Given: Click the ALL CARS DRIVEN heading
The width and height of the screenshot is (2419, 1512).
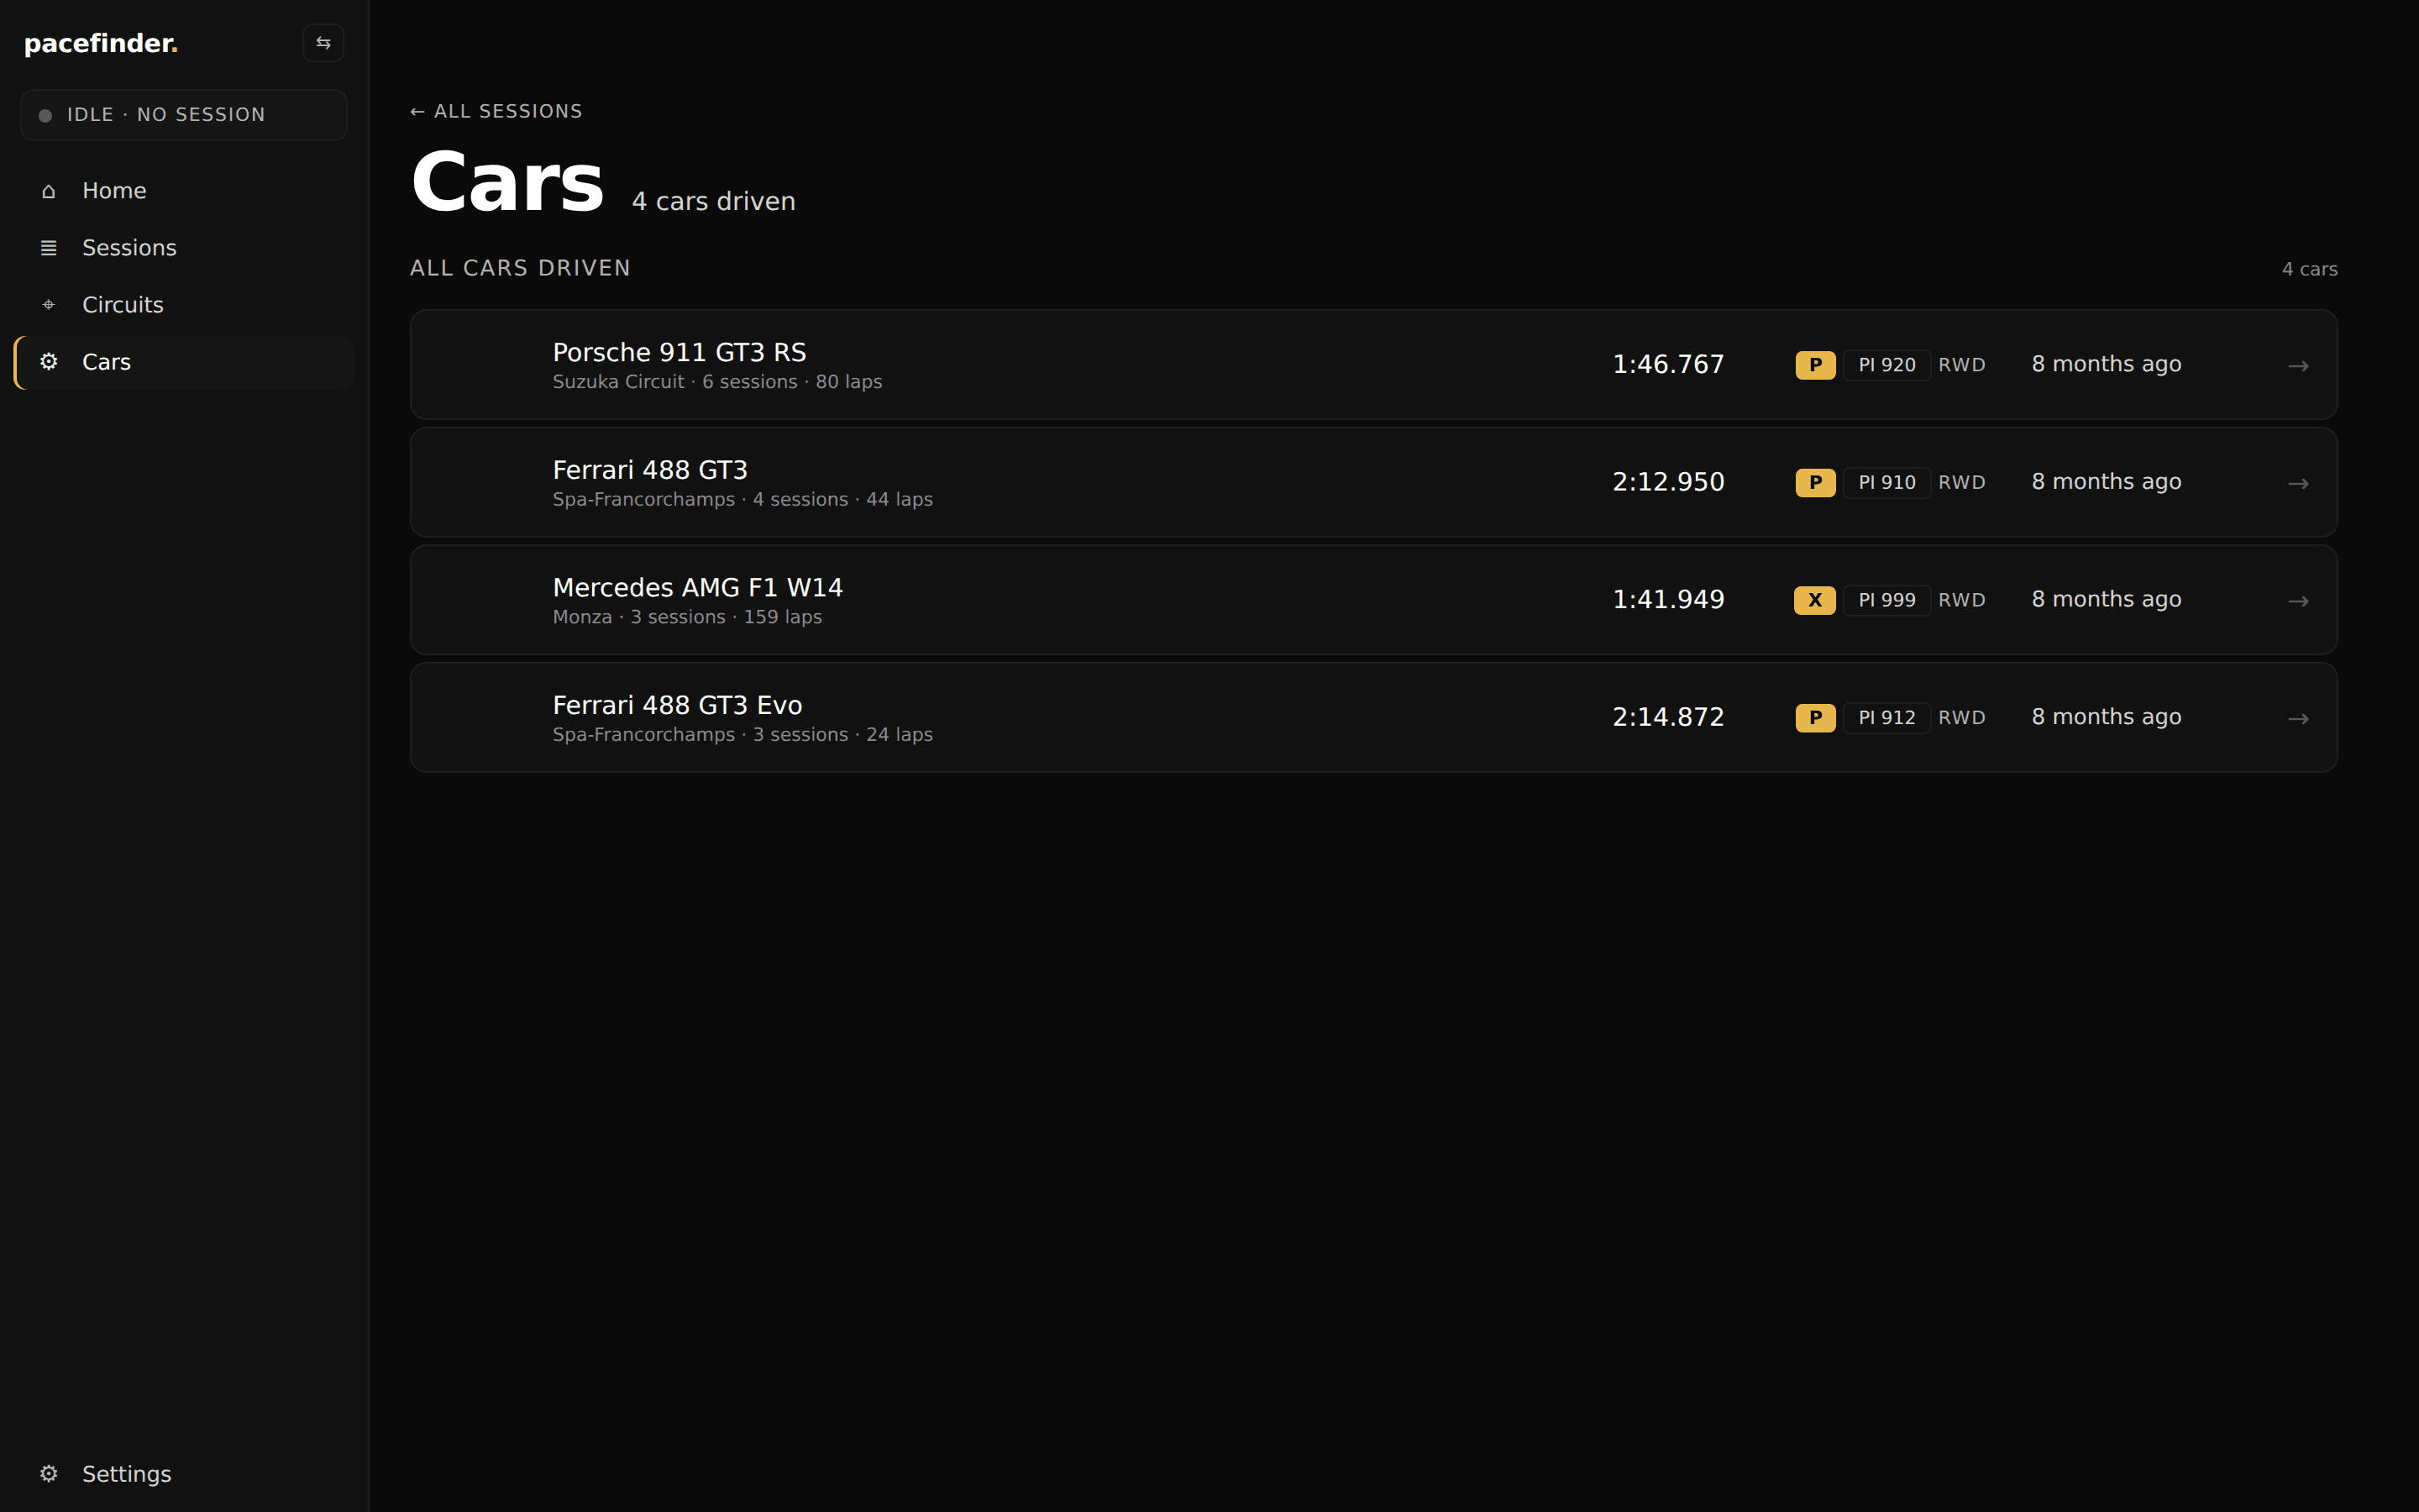Looking at the screenshot, I should pyautogui.click(x=520, y=268).
